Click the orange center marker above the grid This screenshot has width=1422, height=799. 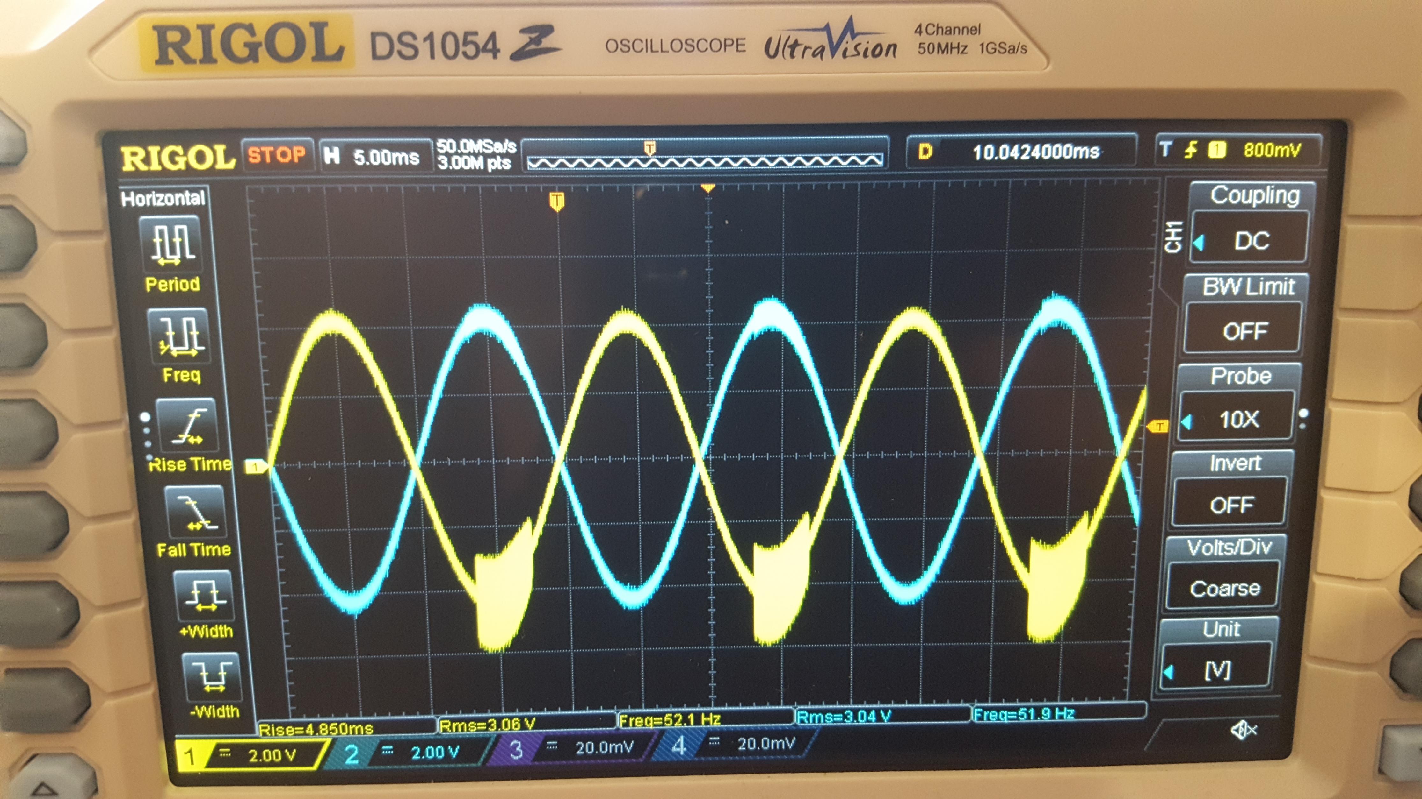(x=708, y=188)
